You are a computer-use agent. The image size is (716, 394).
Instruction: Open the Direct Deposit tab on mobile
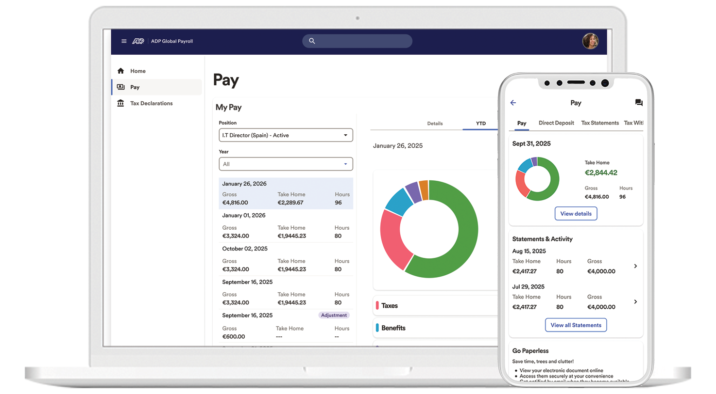tap(556, 123)
